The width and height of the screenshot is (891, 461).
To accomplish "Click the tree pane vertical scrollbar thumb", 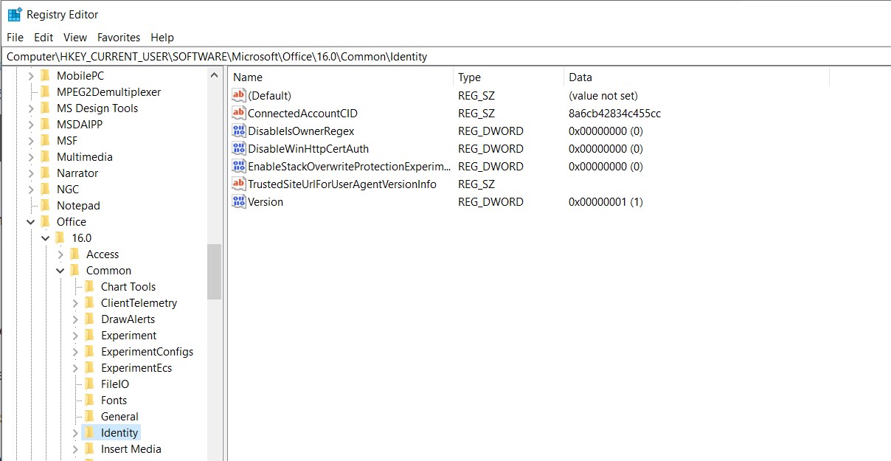I will [x=215, y=271].
